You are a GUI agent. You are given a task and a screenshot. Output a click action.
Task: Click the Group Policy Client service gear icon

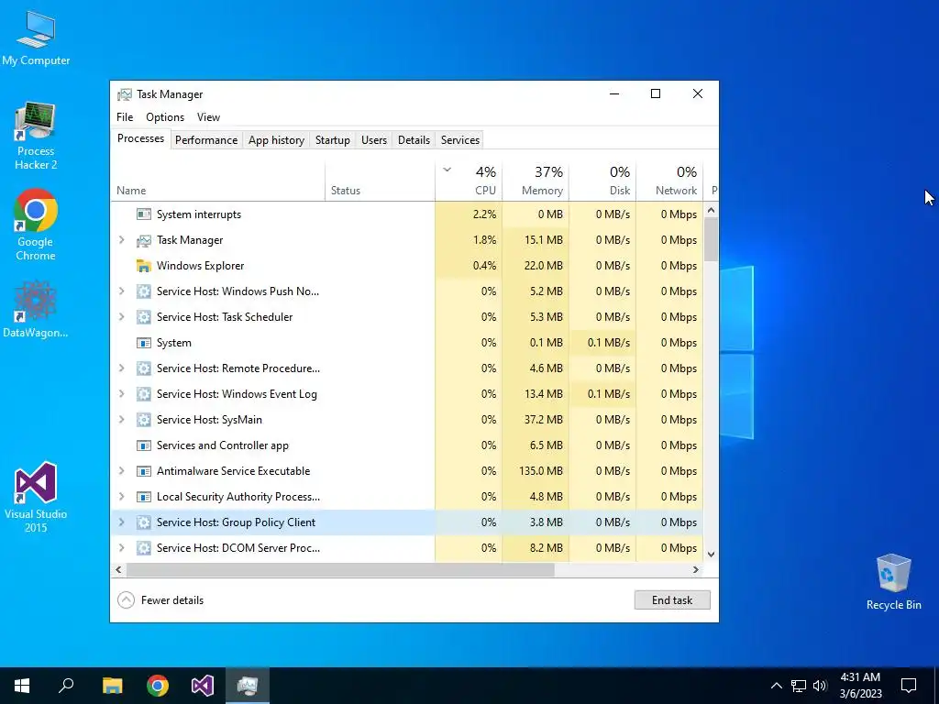click(x=144, y=522)
